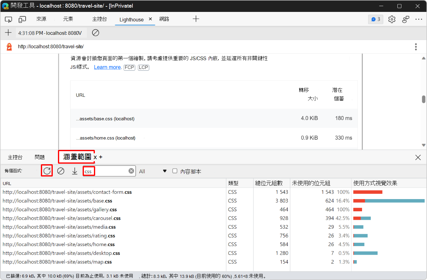Close the coverage drawer with X

tap(418, 157)
